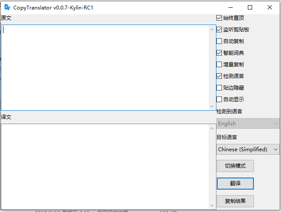Check the 自动显示 checkbox

tap(219, 99)
